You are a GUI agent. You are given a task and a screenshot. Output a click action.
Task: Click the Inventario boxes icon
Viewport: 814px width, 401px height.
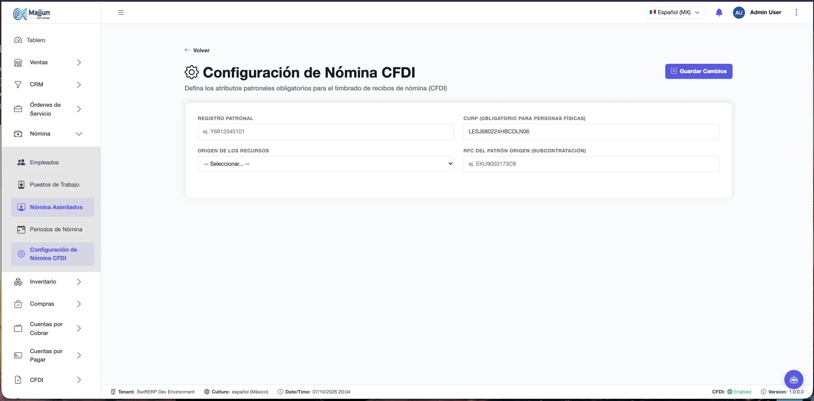pos(18,282)
